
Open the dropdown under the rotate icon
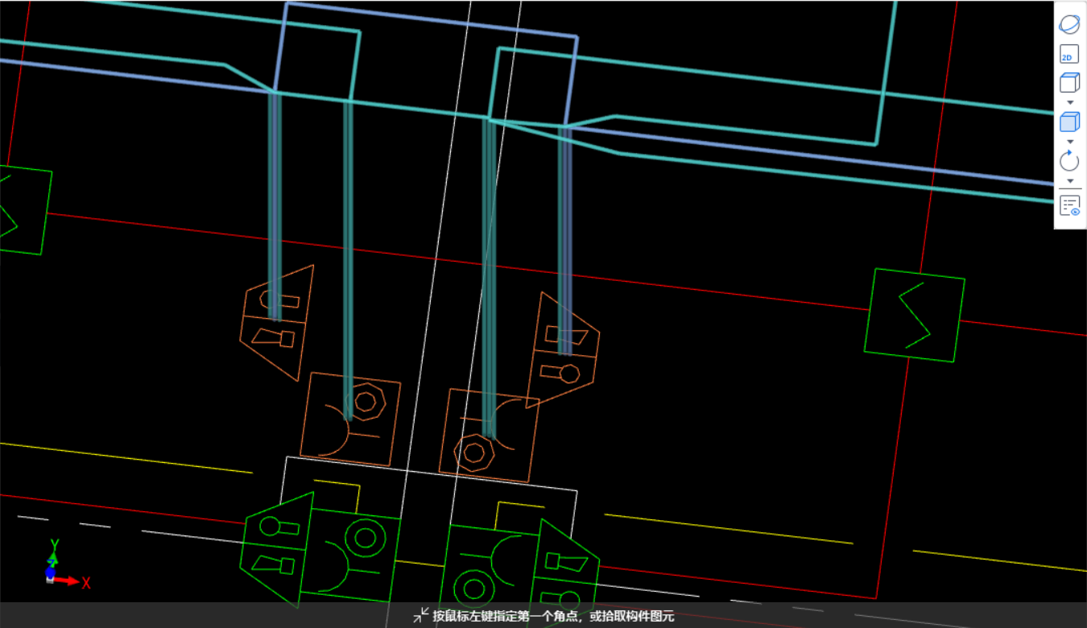point(1070,181)
